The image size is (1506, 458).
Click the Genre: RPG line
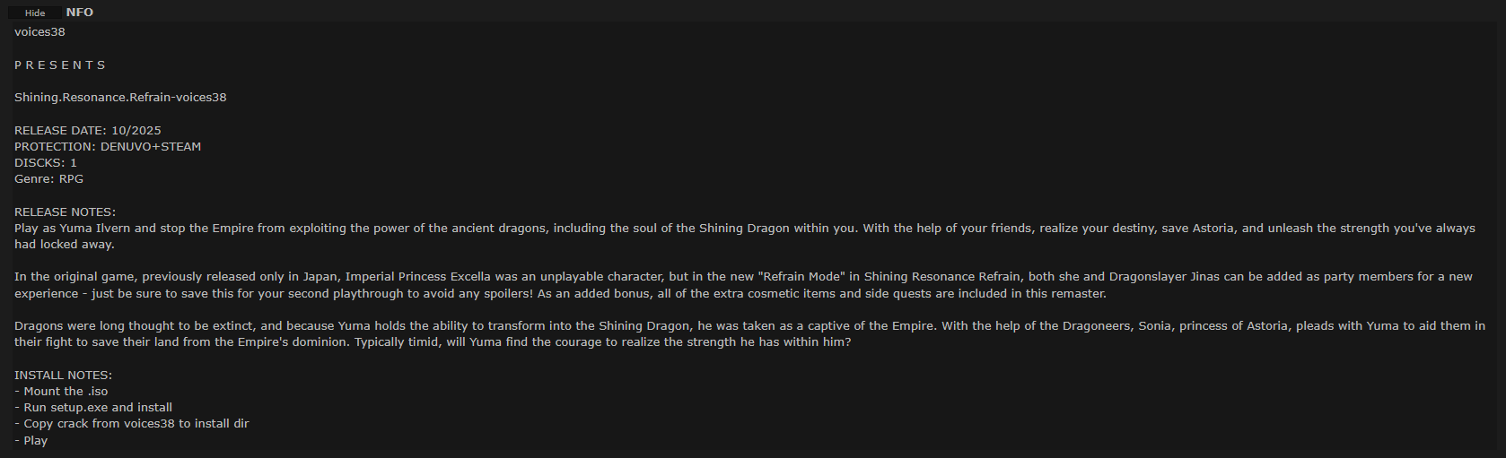coord(48,179)
